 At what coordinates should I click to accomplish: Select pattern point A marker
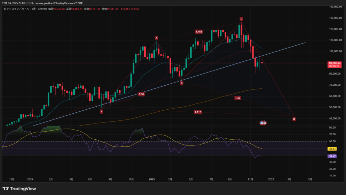point(156,38)
